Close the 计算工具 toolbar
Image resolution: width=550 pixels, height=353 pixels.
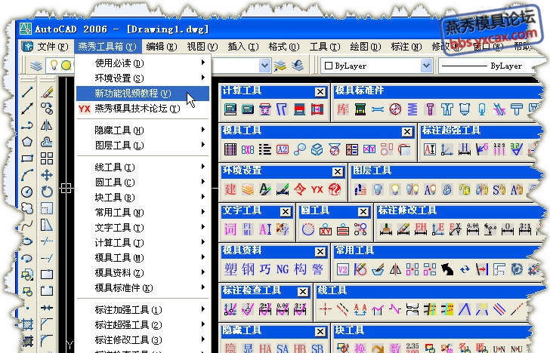tap(320, 92)
